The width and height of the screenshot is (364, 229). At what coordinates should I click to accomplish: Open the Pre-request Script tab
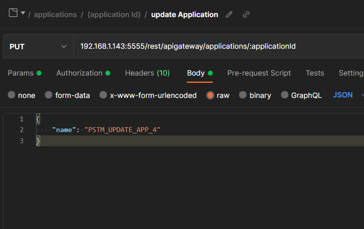pos(259,73)
